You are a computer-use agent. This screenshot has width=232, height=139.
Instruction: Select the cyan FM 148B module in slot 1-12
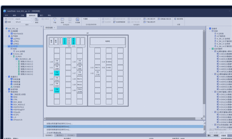click(x=57, y=74)
